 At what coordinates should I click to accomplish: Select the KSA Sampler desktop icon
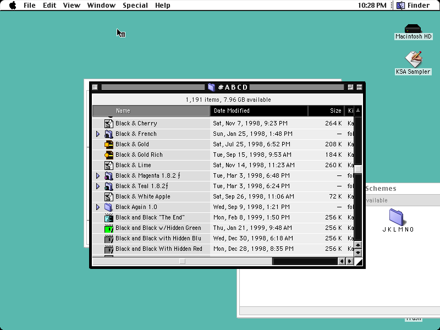coord(413,59)
